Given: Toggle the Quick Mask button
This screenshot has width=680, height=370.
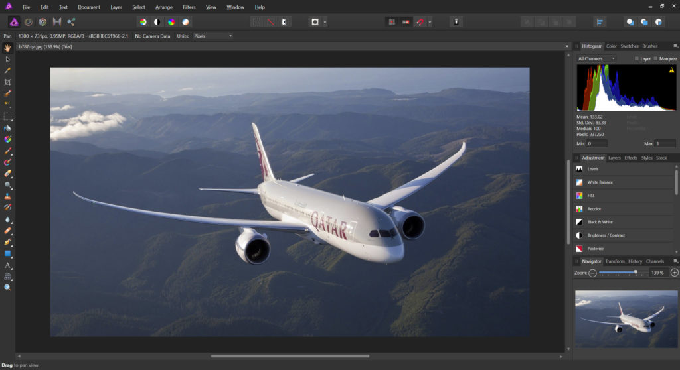Looking at the screenshot, I should point(315,22).
